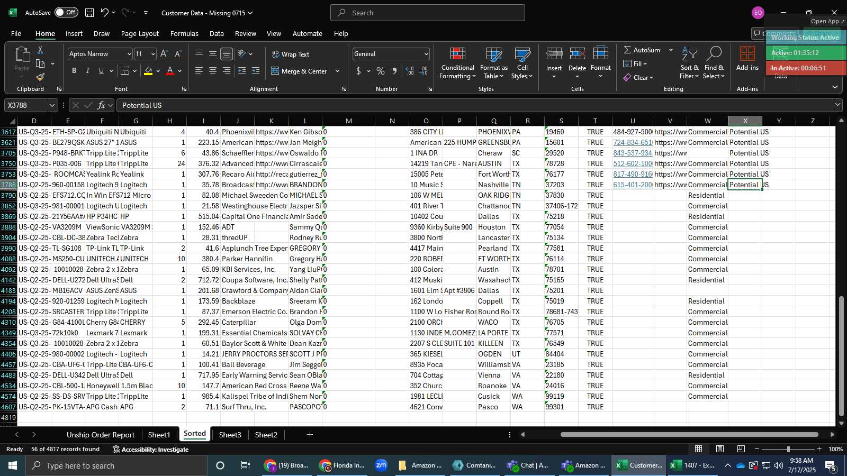This screenshot has height=476, width=847.
Task: Open the General number format dropdown
Action: pyautogui.click(x=426, y=54)
